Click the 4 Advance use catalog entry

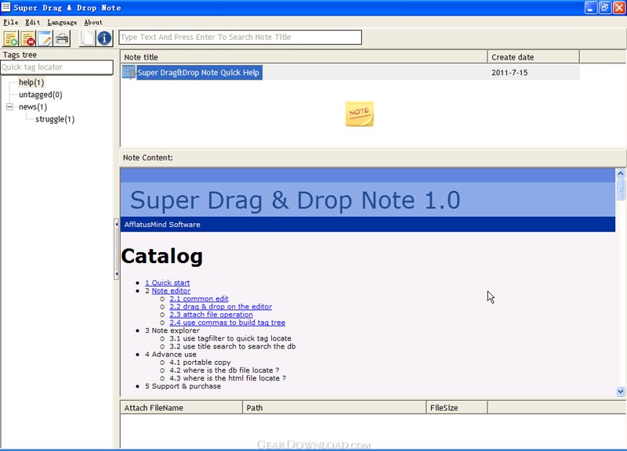171,355
